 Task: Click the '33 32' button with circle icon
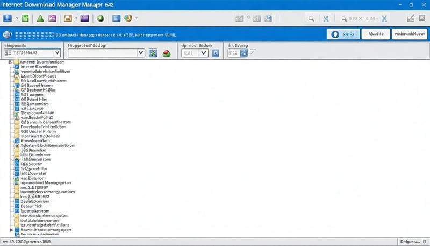pyautogui.click(x=343, y=34)
